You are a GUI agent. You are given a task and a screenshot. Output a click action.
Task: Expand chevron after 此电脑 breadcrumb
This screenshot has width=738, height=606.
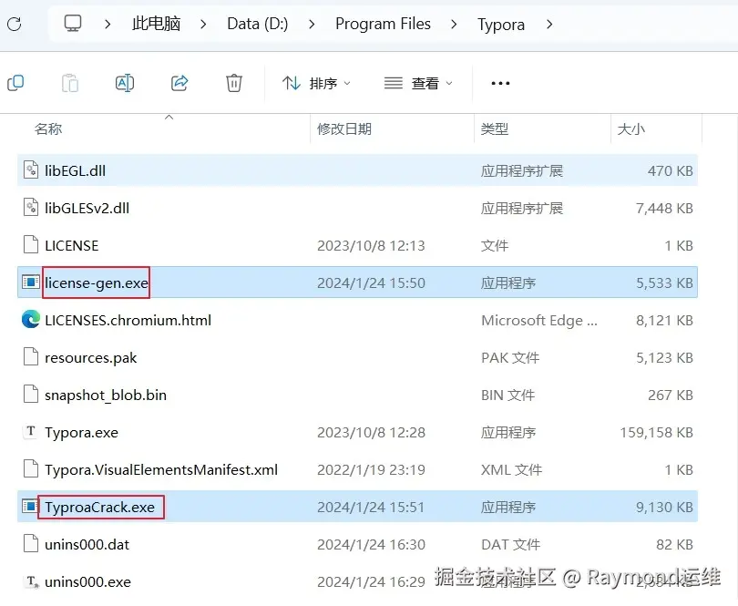[203, 24]
